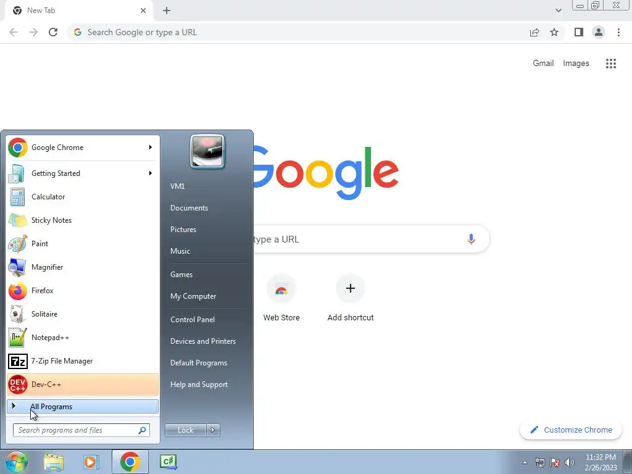Show hidden tray icons arrow
632x474 pixels.
tap(525, 462)
